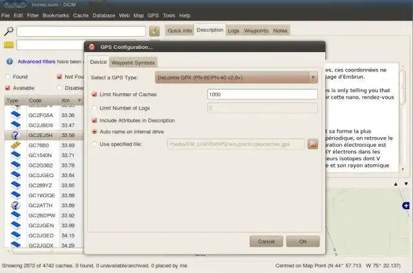
Task: Toggle the Available filter checkbox
Action: pyautogui.click(x=8, y=88)
